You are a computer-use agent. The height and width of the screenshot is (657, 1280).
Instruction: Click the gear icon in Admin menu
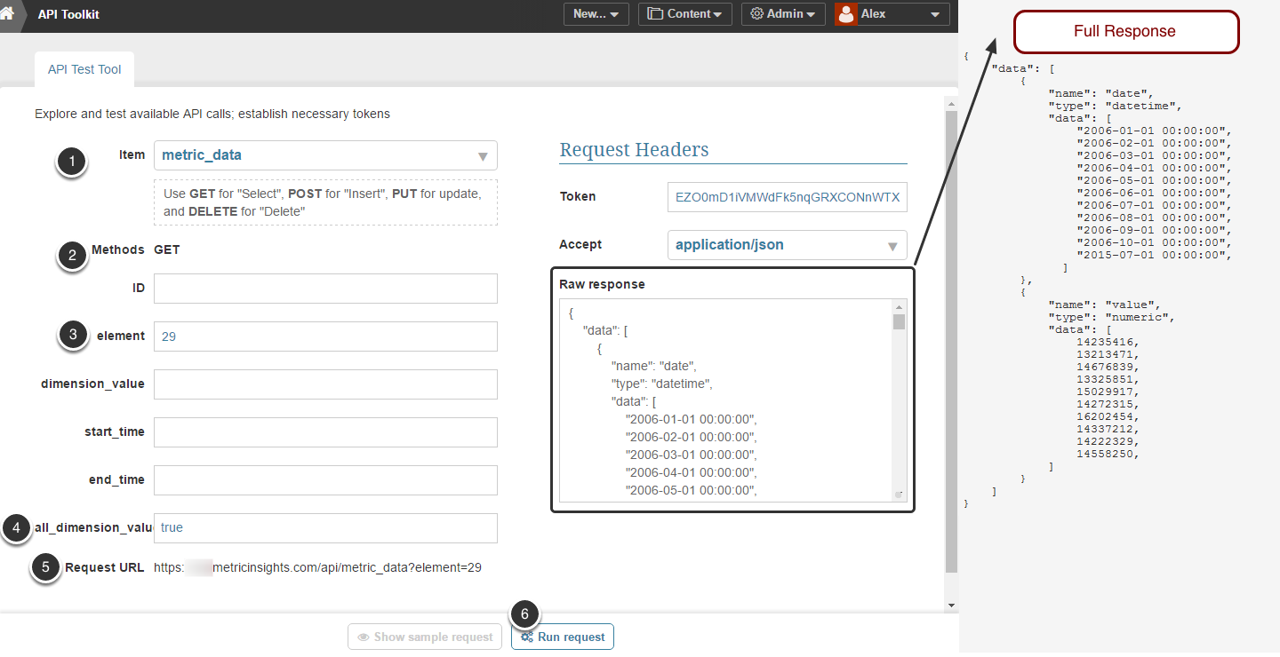pyautogui.click(x=756, y=14)
